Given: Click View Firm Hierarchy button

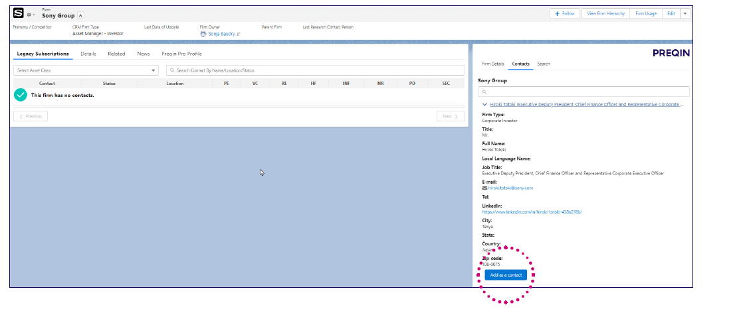Looking at the screenshot, I should 605,14.
